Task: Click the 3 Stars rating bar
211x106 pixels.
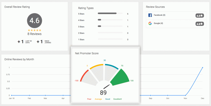Action: (110, 26)
